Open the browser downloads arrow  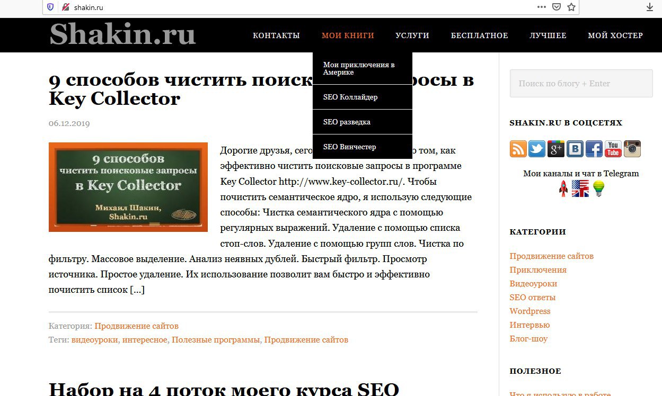tap(650, 7)
